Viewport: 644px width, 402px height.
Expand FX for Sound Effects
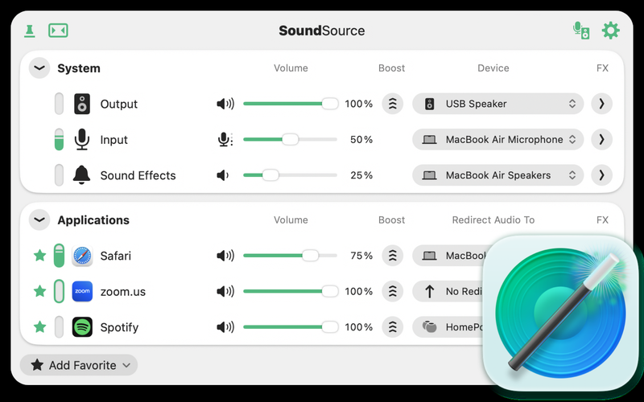[x=601, y=175]
